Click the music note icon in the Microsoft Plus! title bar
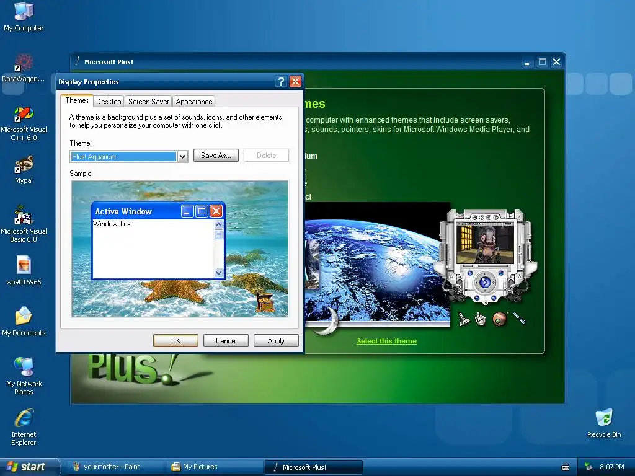Viewport: 635px width, 476px height. click(78, 61)
